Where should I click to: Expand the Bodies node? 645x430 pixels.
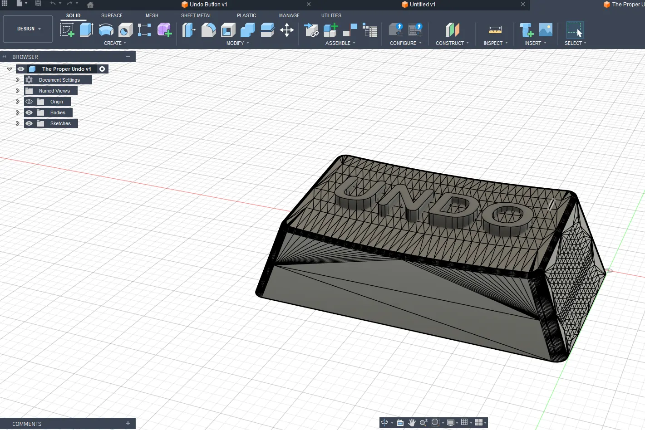(18, 112)
